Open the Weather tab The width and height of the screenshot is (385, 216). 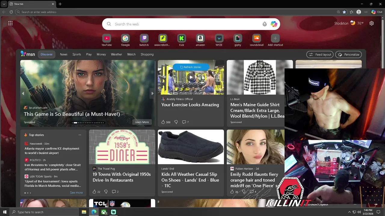(x=116, y=54)
